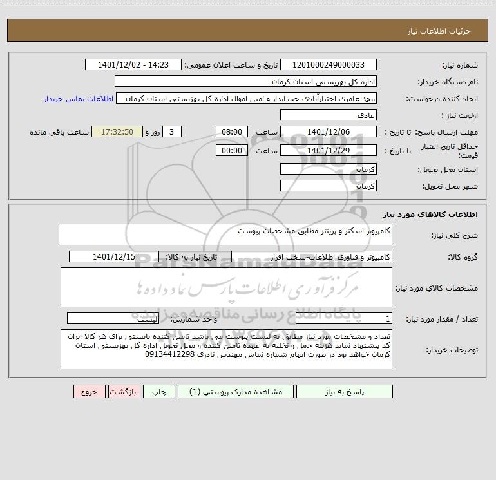Click label 'تعداد / مقدار مورد نیاز:'
This screenshot has width=496, height=480.
[442, 319]
